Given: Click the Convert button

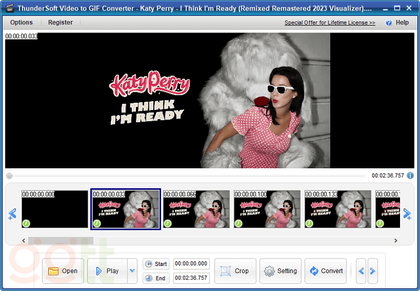Looking at the screenshot, I should (x=325, y=271).
